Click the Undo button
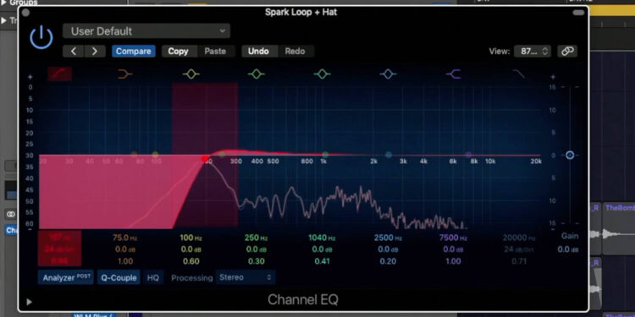This screenshot has height=317, width=635. pyautogui.click(x=258, y=52)
